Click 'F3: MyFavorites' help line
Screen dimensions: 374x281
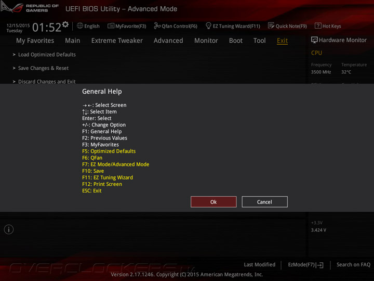pyautogui.click(x=100, y=145)
